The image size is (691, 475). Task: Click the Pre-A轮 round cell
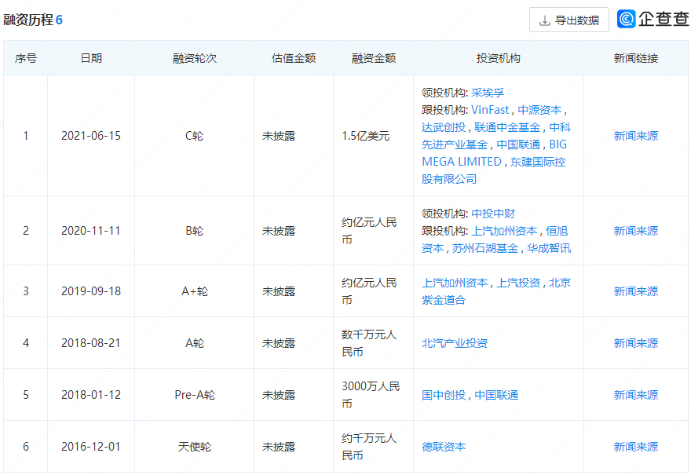point(195,395)
